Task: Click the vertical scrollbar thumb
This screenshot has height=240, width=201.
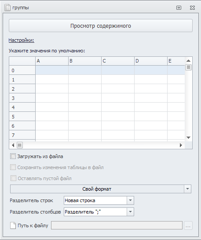Action: tap(188, 67)
